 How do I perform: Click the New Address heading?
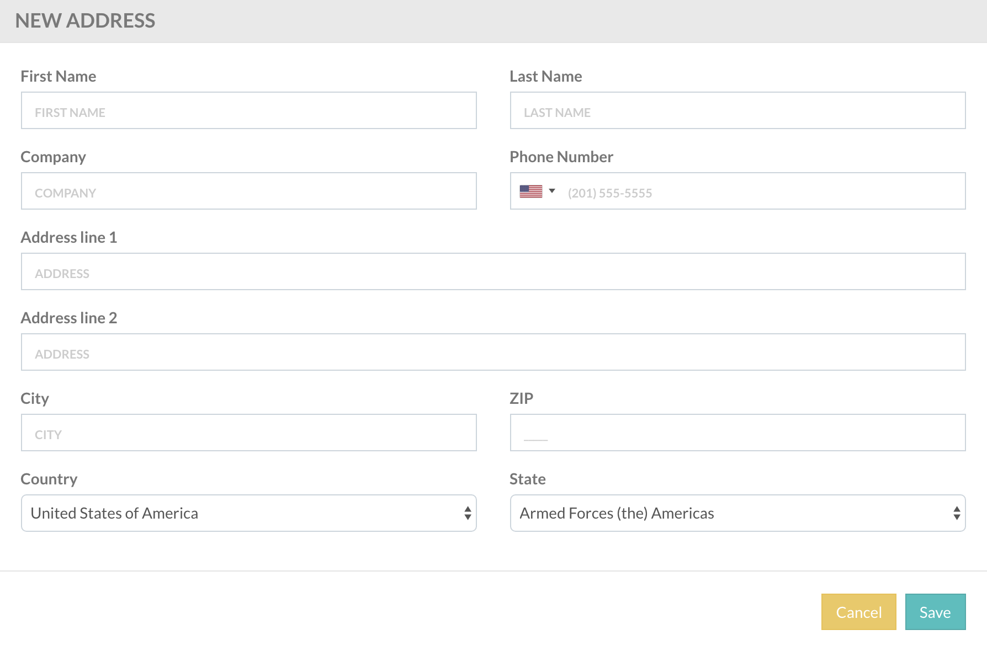85,21
